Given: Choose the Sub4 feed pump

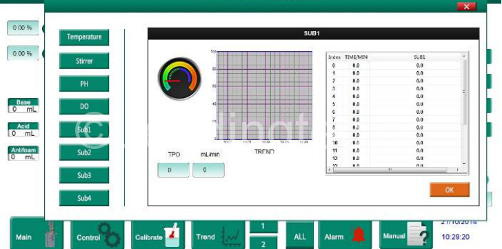Looking at the screenshot, I should click(x=84, y=198).
